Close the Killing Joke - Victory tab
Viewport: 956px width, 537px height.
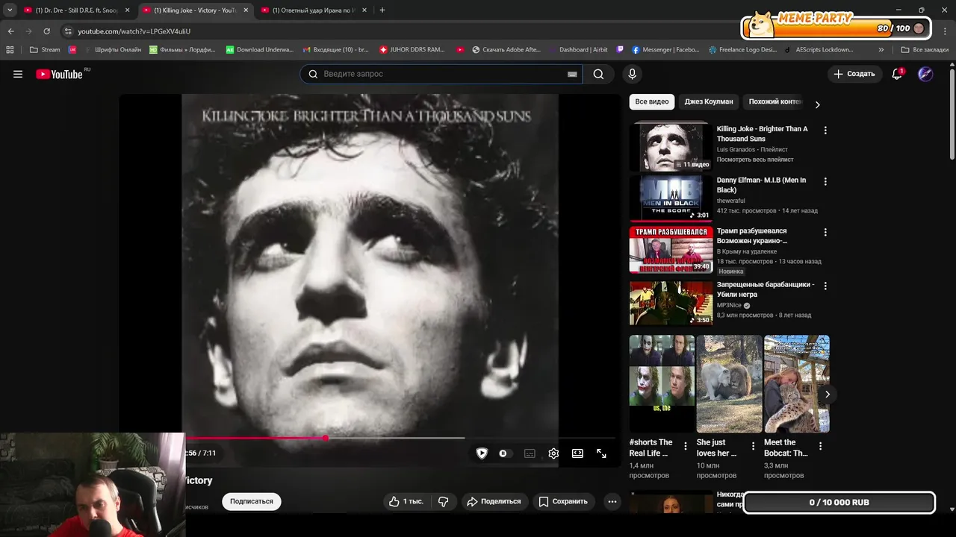click(246, 10)
